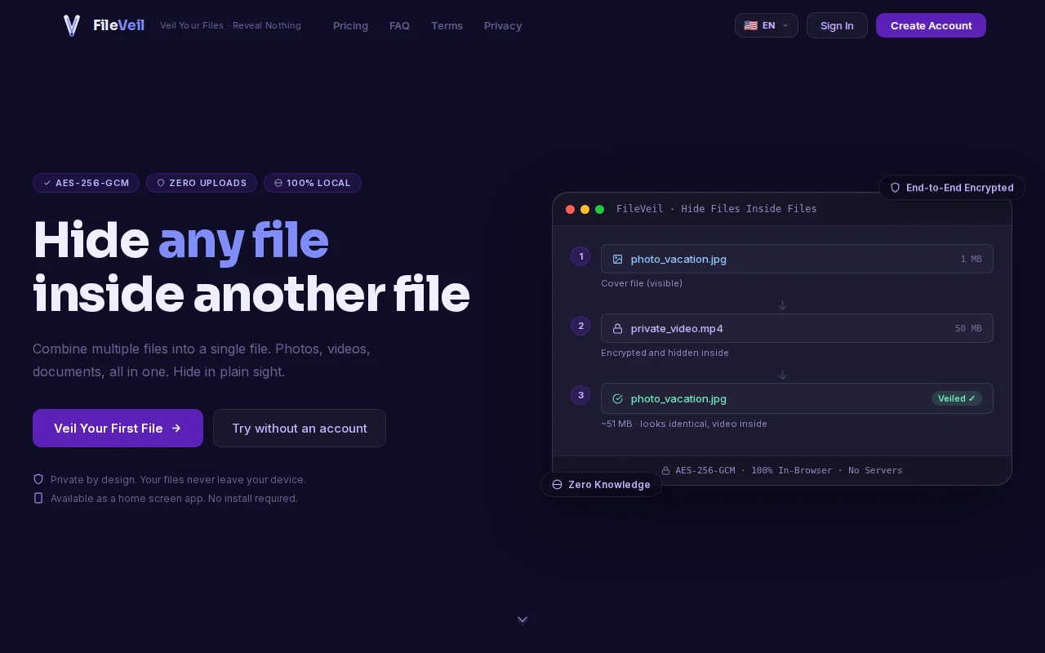Open the Terms link in navigation

447,25
